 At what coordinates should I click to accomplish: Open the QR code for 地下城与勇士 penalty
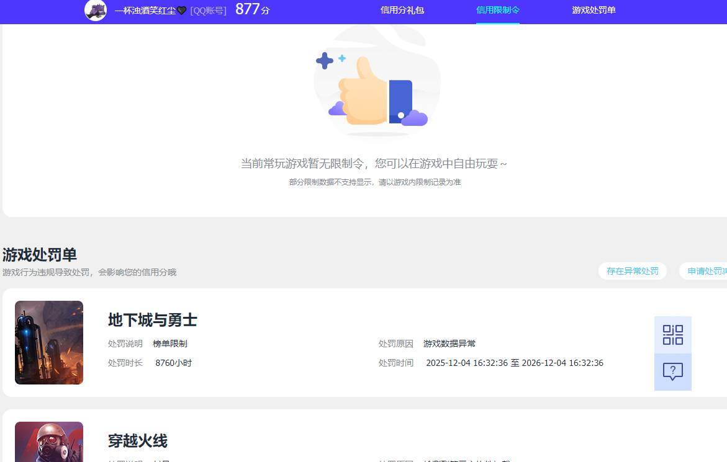click(x=672, y=334)
